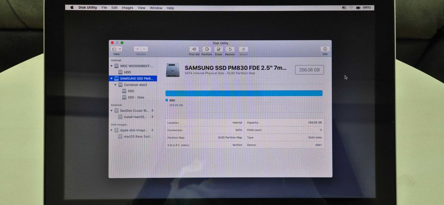The image size is (444, 205).
Task: Click the S.M.A.R.T. status value Verified
Action: 237,145
